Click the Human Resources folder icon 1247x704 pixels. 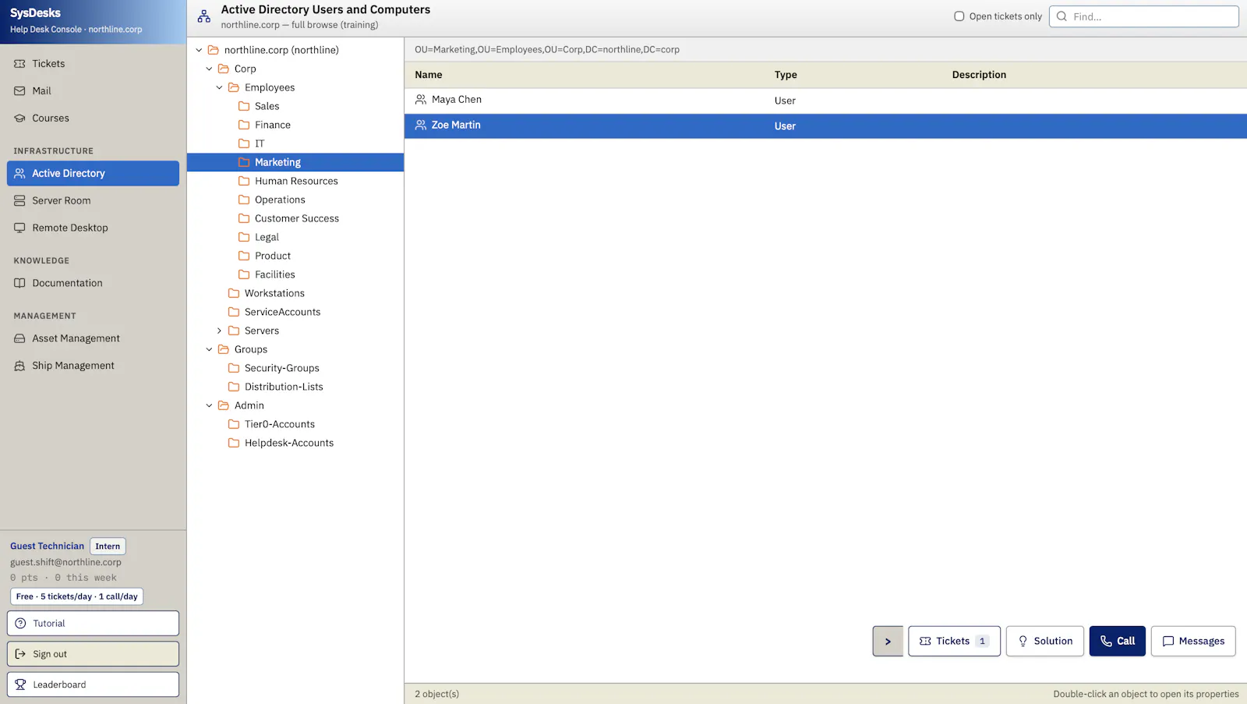point(244,181)
